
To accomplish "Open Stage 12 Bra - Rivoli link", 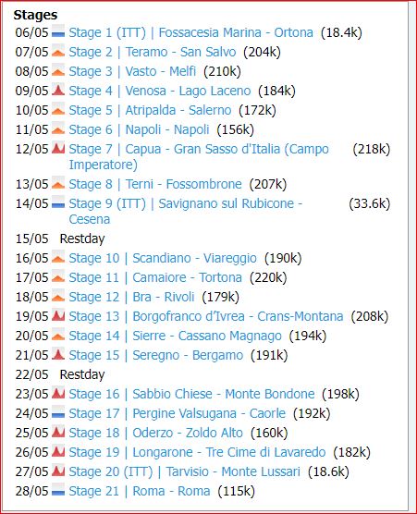I will pos(131,297).
